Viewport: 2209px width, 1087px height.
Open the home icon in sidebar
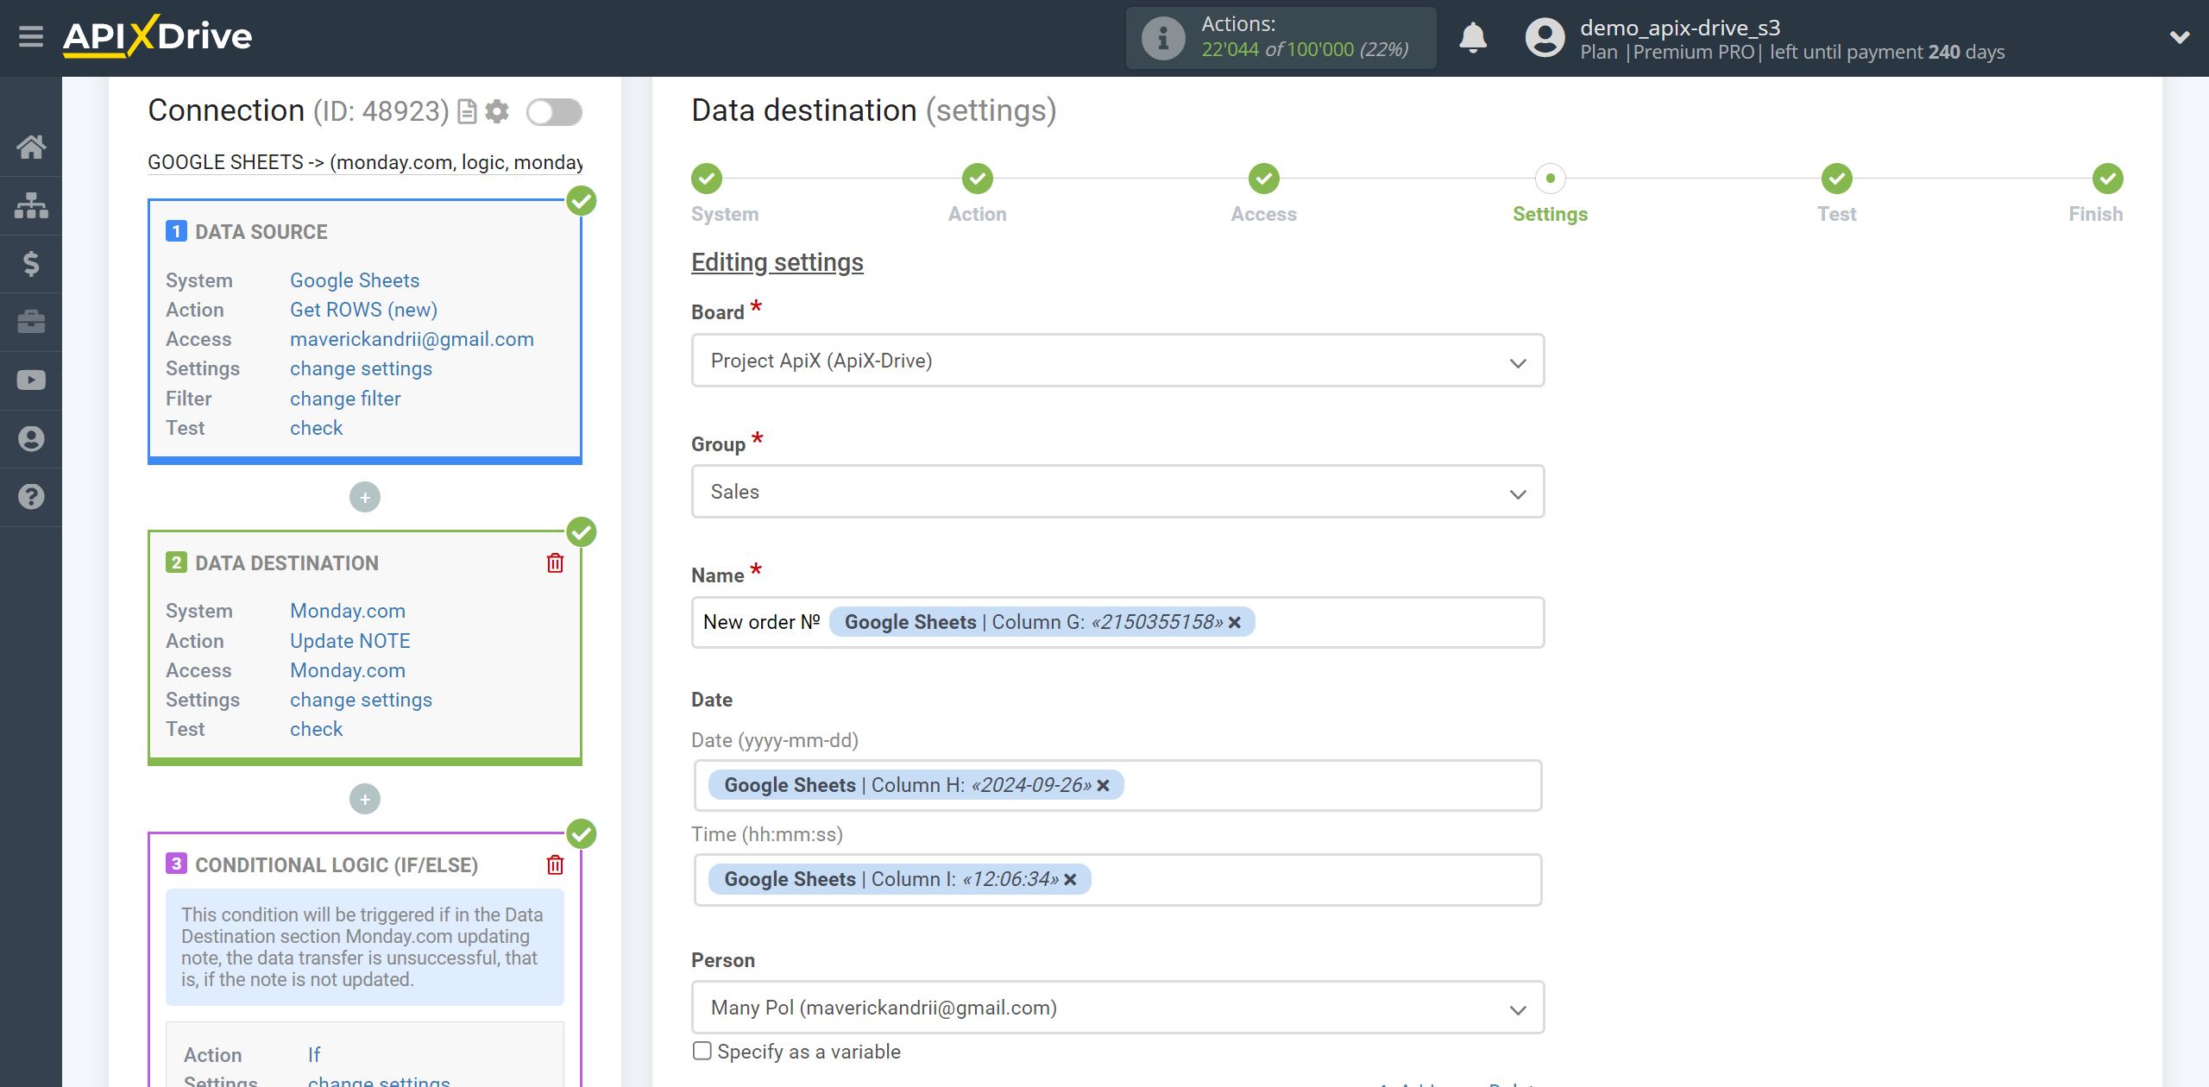tap(31, 147)
